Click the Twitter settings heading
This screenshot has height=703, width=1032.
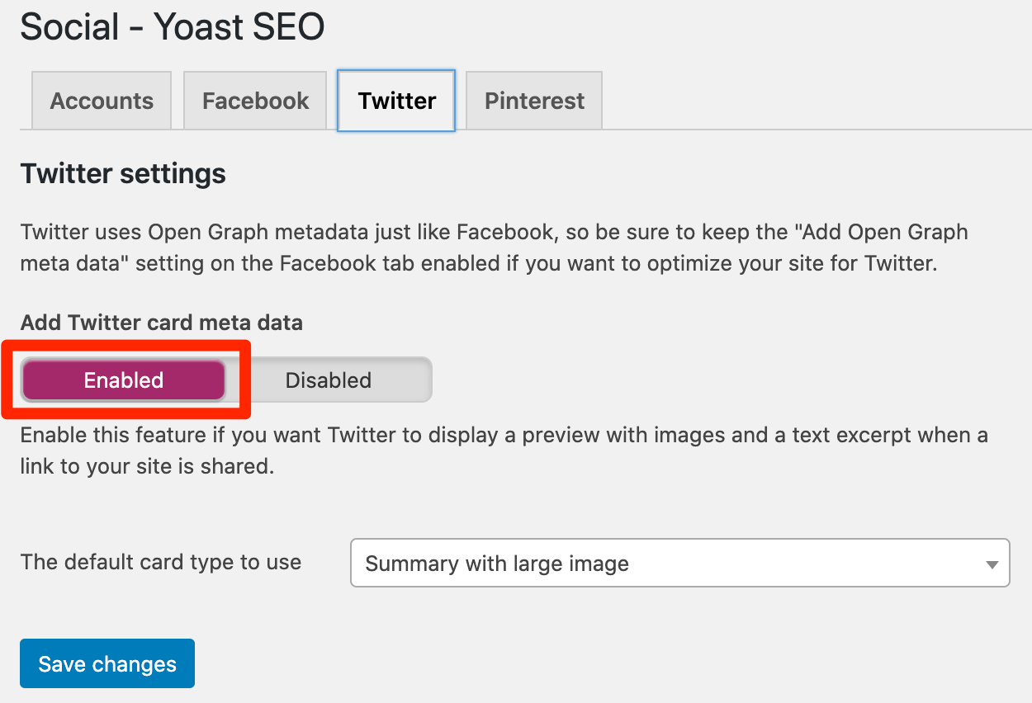click(122, 173)
